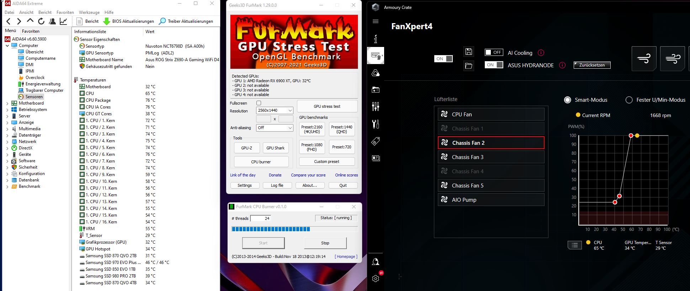The image size is (690, 291).
Task: Open deals tag icon in Armoury Crate sidebar
Action: (376, 141)
